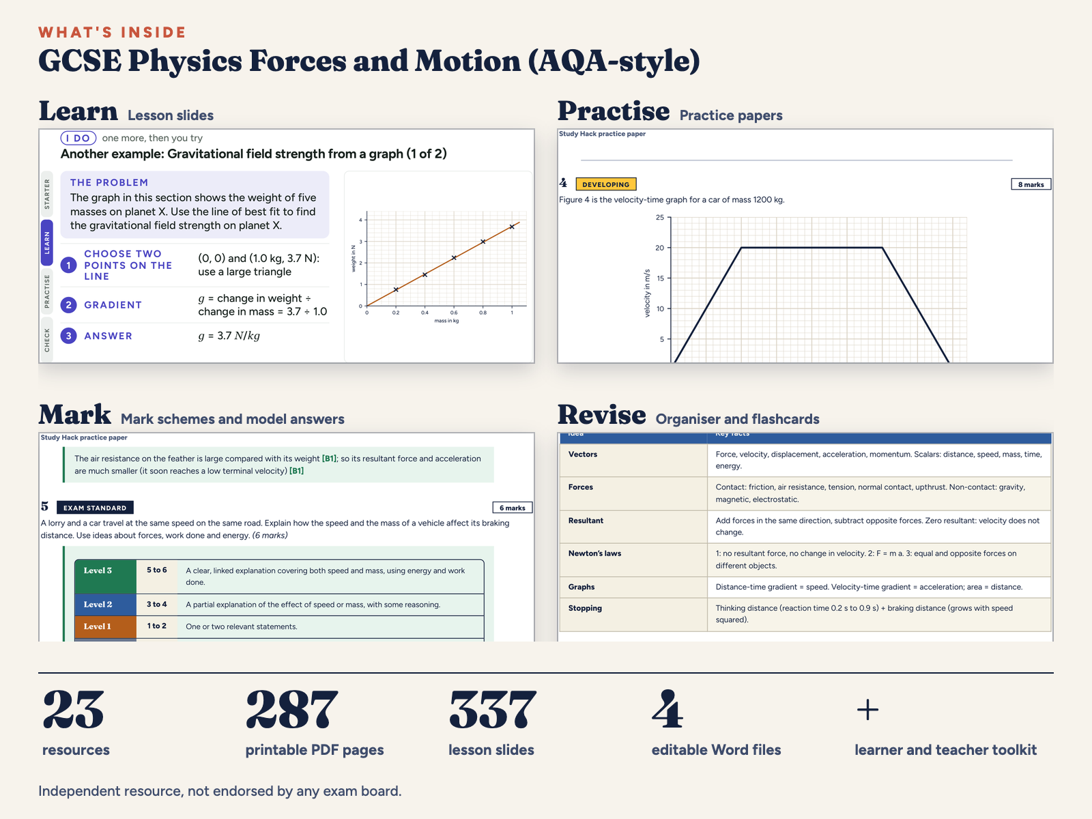1092x819 pixels.
Task: Click the question 4 number
Action: 563,183
